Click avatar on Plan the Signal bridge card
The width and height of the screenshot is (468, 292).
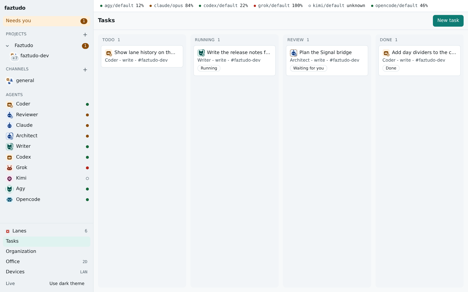click(293, 53)
